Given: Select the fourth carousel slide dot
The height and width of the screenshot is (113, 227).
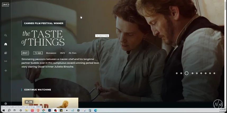Looking at the screenshot, I should [x=192, y=73].
